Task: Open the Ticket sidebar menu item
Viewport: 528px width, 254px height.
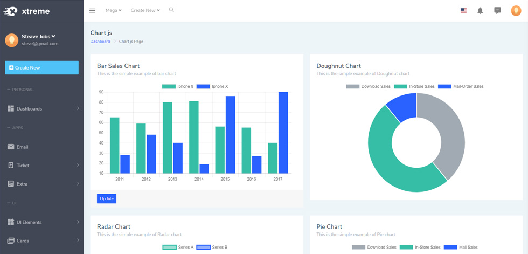Action: (42, 166)
